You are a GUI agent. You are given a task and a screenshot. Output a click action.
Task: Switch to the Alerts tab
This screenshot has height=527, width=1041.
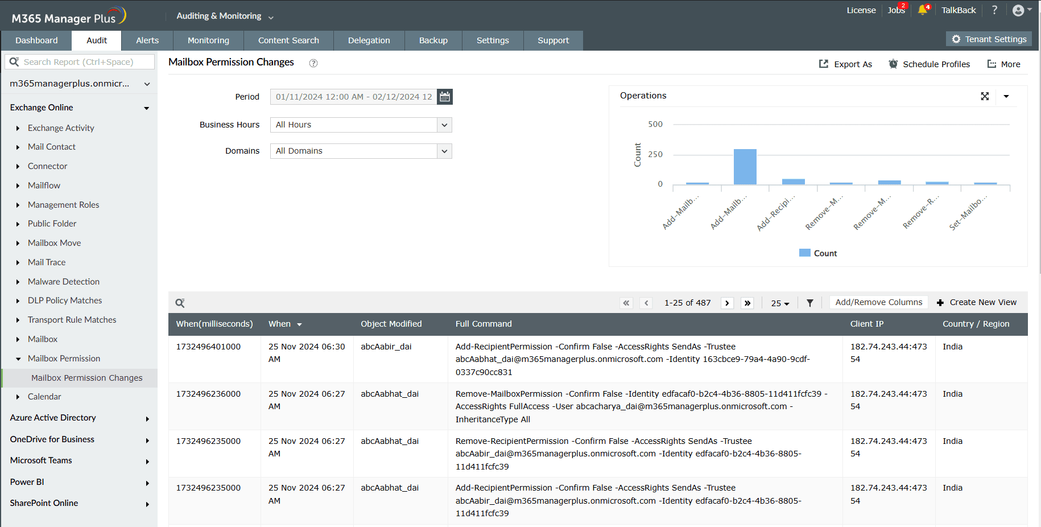147,40
